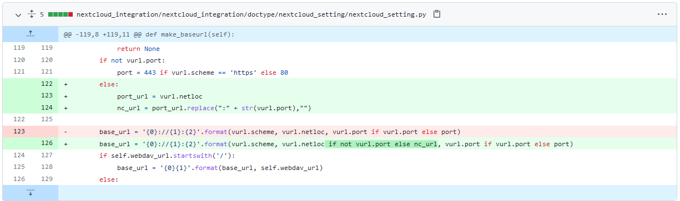Open the file options ellipsis menu
680x201 pixels.
click(662, 14)
